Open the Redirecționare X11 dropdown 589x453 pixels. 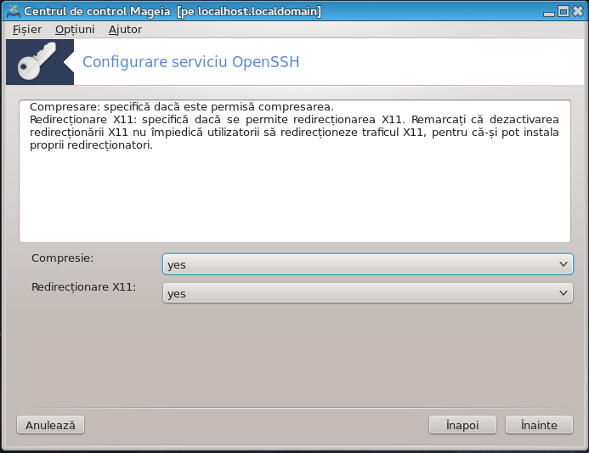pyautogui.click(x=368, y=293)
